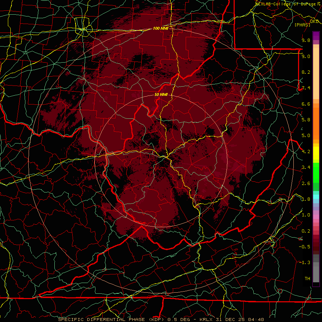Click the gray bottom color bar segment
The image size is (322, 322).
316,274
